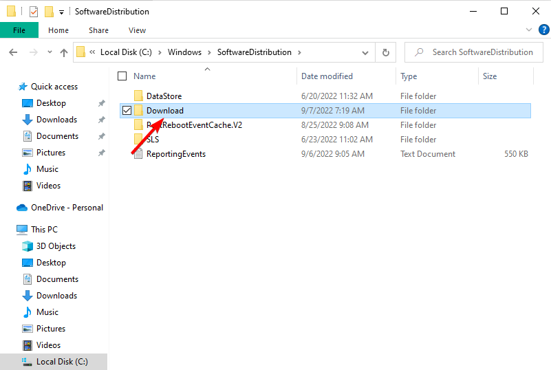Open OneDrive - Personal in sidebar

click(67, 208)
